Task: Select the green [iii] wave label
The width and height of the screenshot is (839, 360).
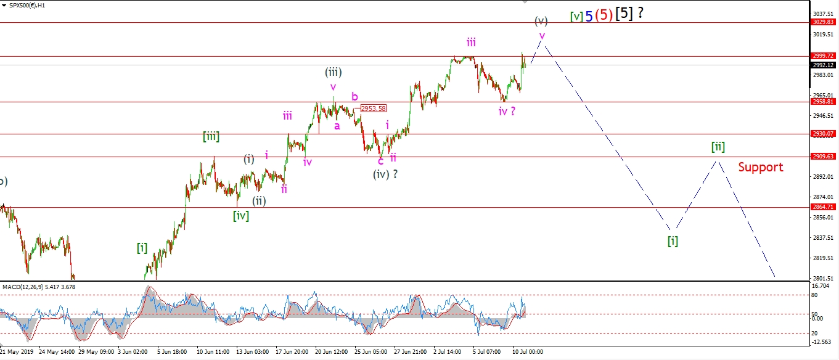Action: pos(211,137)
